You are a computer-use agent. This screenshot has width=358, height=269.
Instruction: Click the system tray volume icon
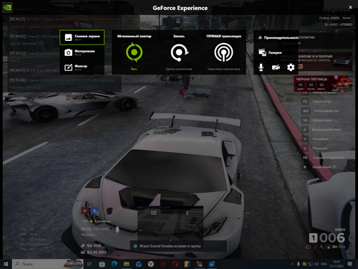[x=316, y=264]
